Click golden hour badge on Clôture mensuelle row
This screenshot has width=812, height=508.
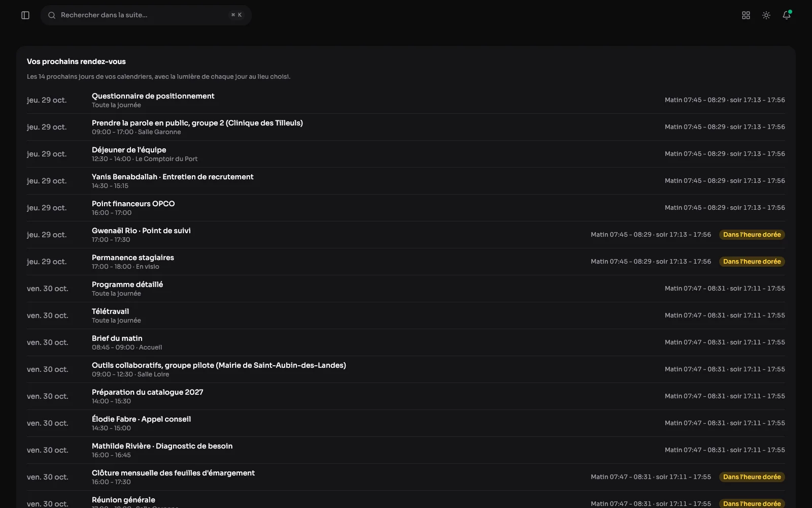tap(752, 477)
